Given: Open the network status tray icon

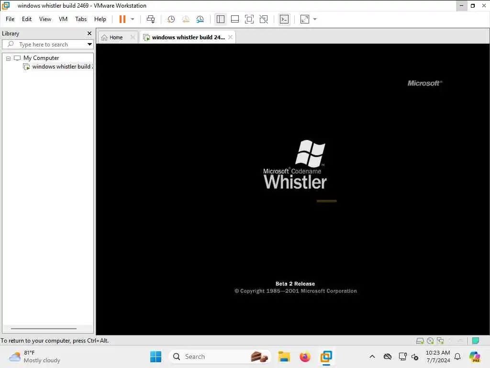Looking at the screenshot, I should point(402,356).
